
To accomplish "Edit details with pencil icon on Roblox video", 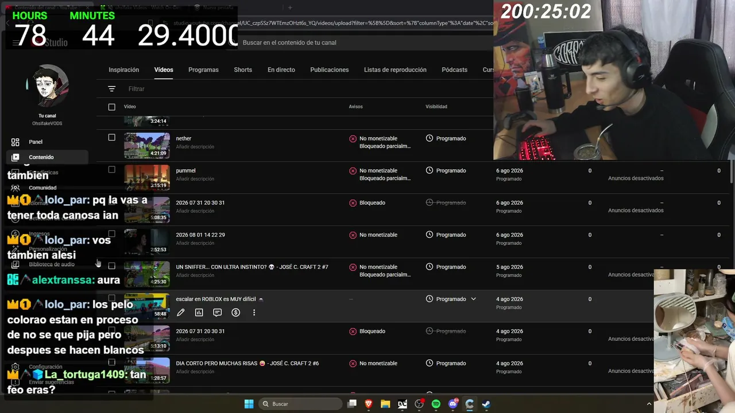I will [181, 313].
